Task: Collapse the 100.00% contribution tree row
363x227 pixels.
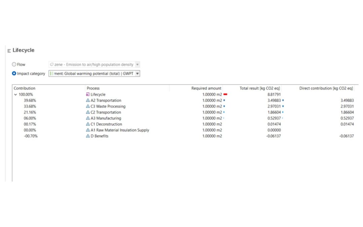Action: tap(15, 95)
